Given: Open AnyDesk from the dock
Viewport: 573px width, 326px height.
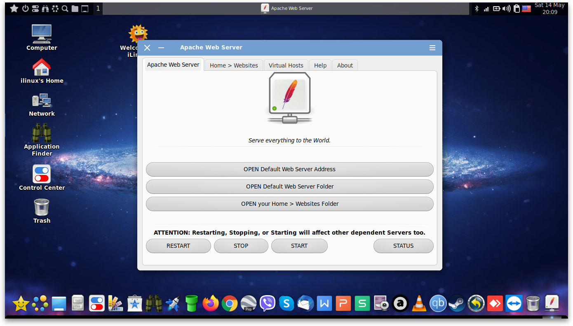Looking at the screenshot, I should pos(495,304).
